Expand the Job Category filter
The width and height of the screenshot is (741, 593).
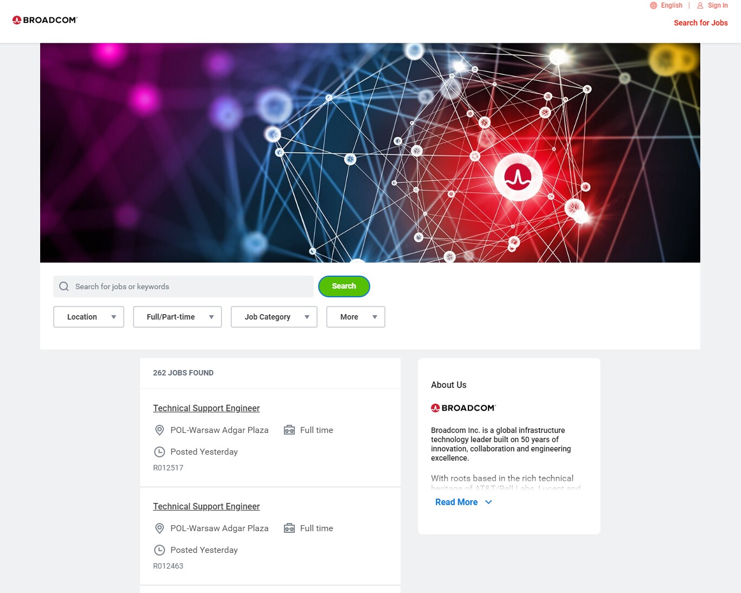point(274,317)
